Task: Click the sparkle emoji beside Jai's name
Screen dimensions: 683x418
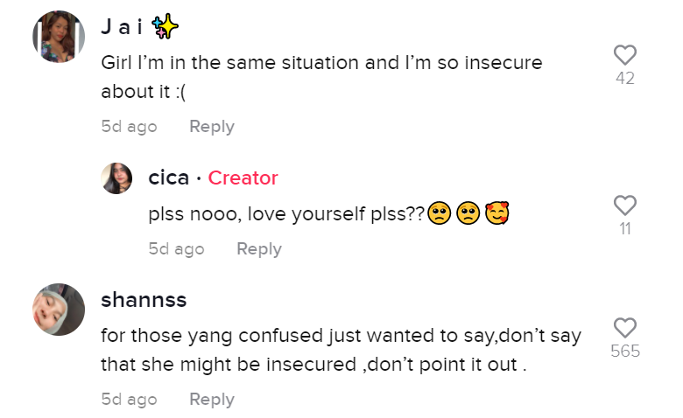Action: tap(165, 28)
